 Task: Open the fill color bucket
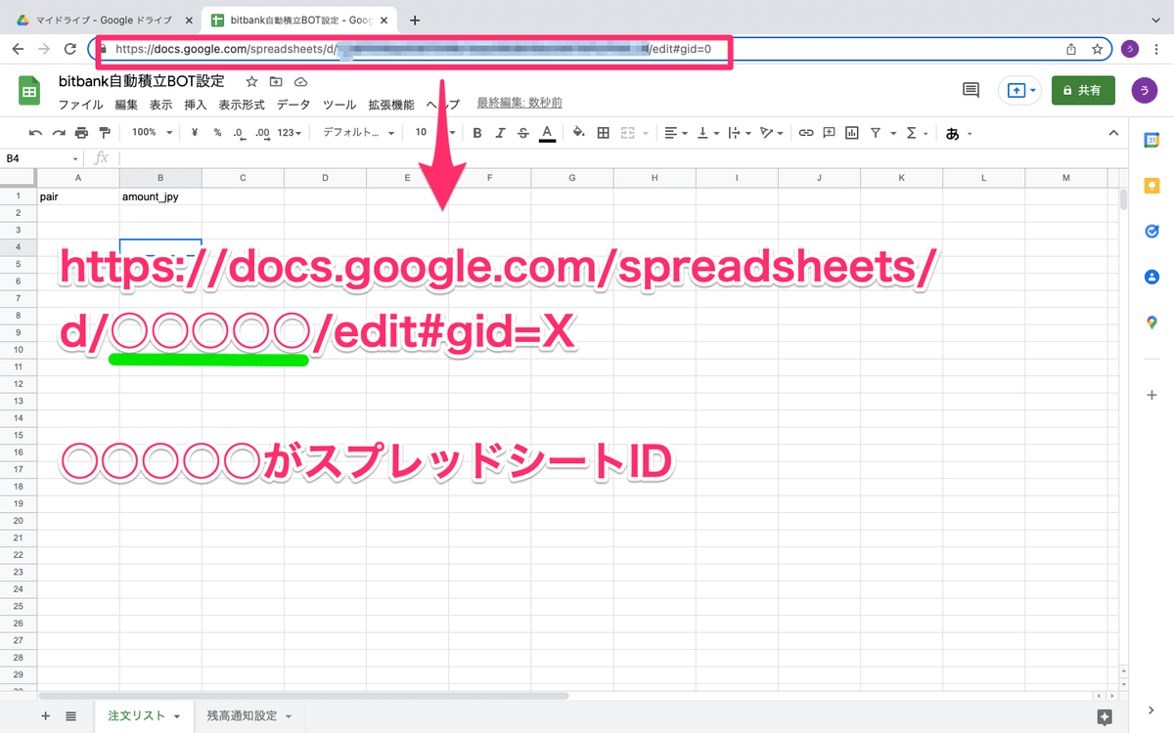point(578,133)
